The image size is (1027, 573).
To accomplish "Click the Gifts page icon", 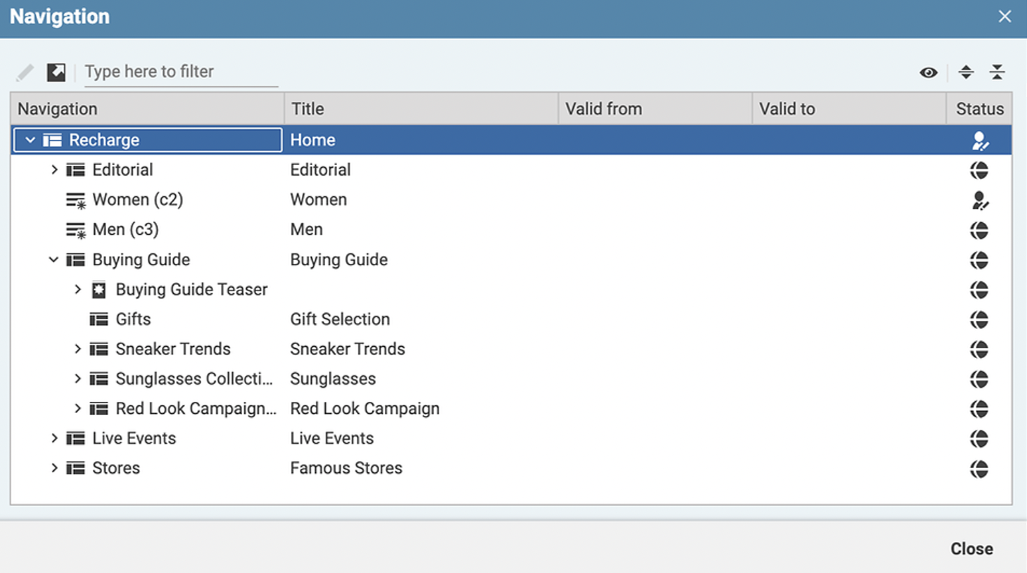I will (99, 319).
